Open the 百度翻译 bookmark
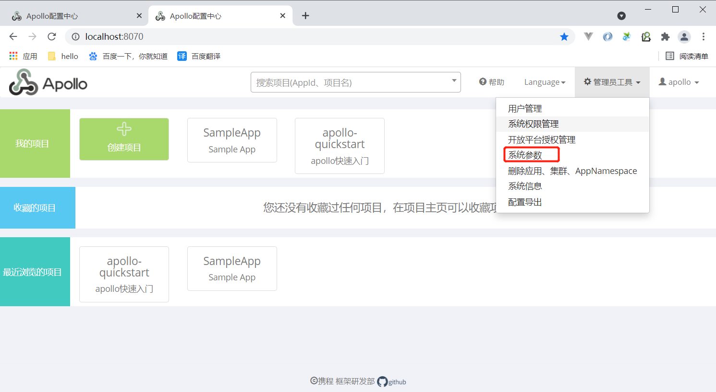 click(x=199, y=56)
